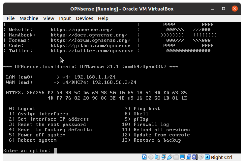Click '8) Shell' text
Image resolution: width=244 pixels, height=164 pixels.
[x=136, y=114]
